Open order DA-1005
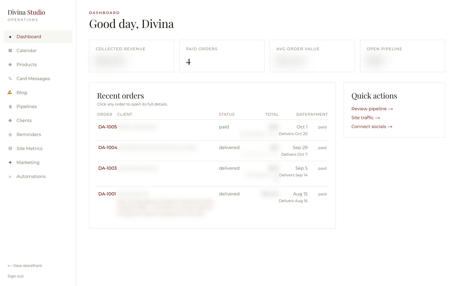This screenshot has height=286, width=458. pos(108,127)
